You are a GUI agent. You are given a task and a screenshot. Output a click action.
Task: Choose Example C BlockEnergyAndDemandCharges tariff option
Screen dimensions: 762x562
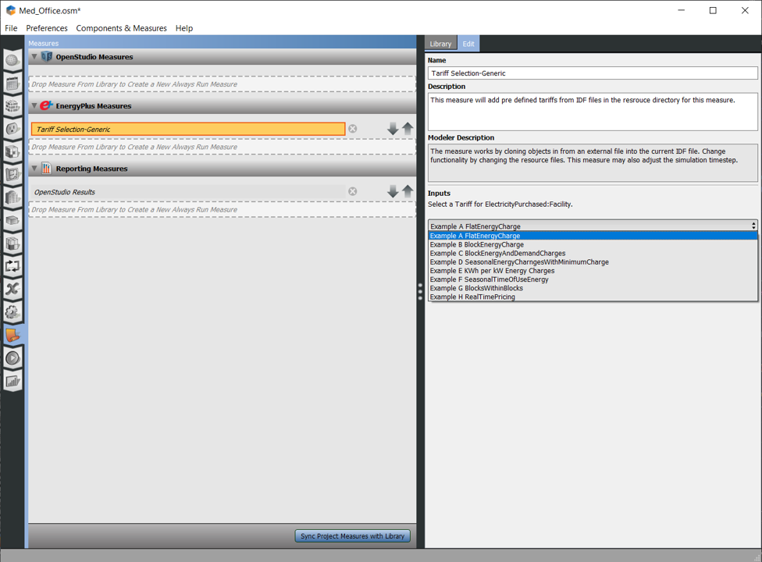pos(497,254)
